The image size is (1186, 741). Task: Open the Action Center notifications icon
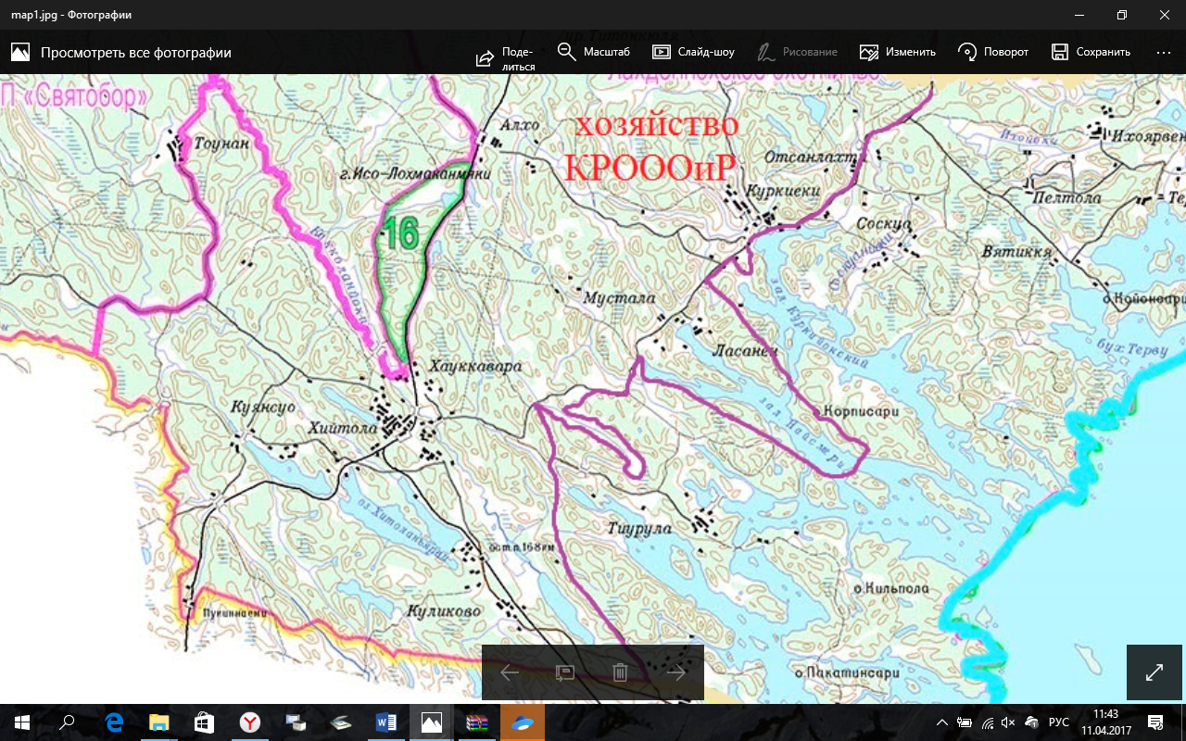[x=1155, y=722]
